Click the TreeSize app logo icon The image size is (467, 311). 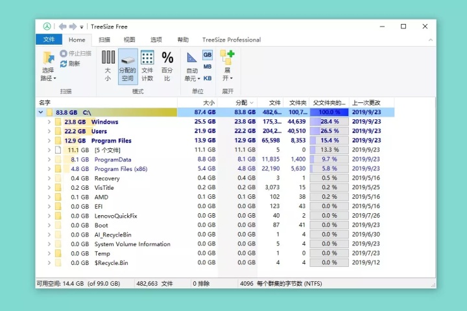(x=47, y=27)
